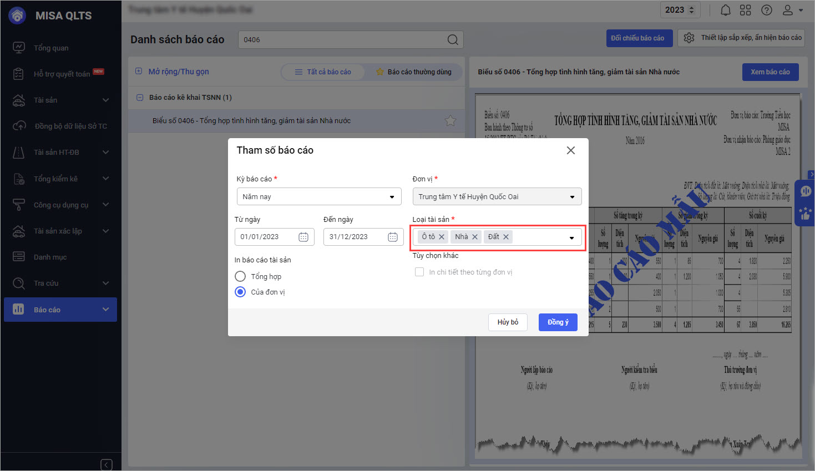Image resolution: width=815 pixels, height=471 pixels.
Task: Click the Công cụ dụng cụ sidebar icon
Action: pos(19,205)
